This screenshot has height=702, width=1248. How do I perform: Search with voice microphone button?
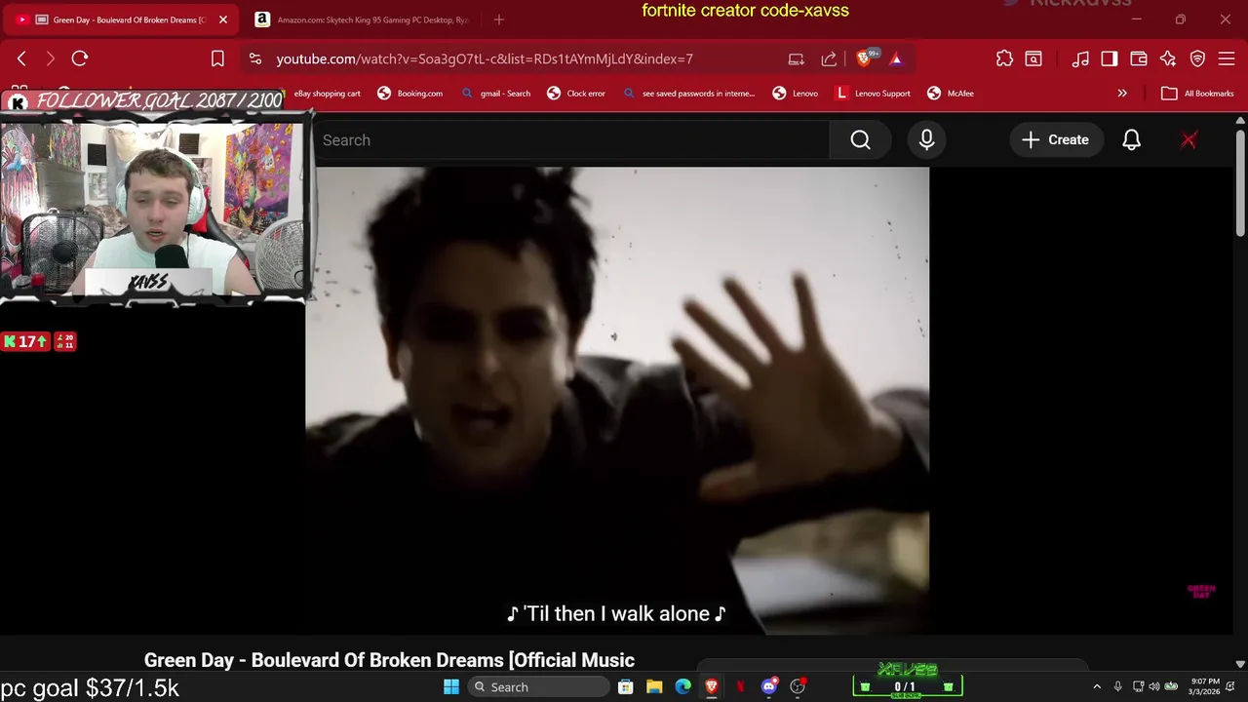point(926,140)
